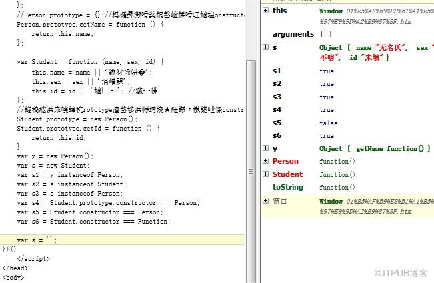Select the toString function row
This screenshot has height=283, width=434.
coord(347,187)
